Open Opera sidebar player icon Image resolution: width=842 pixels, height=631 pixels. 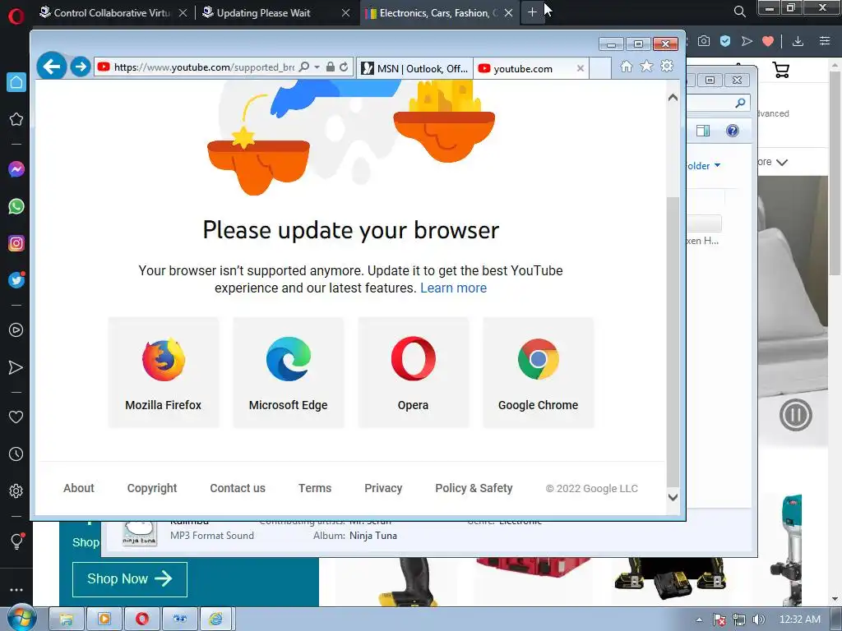pyautogui.click(x=16, y=330)
